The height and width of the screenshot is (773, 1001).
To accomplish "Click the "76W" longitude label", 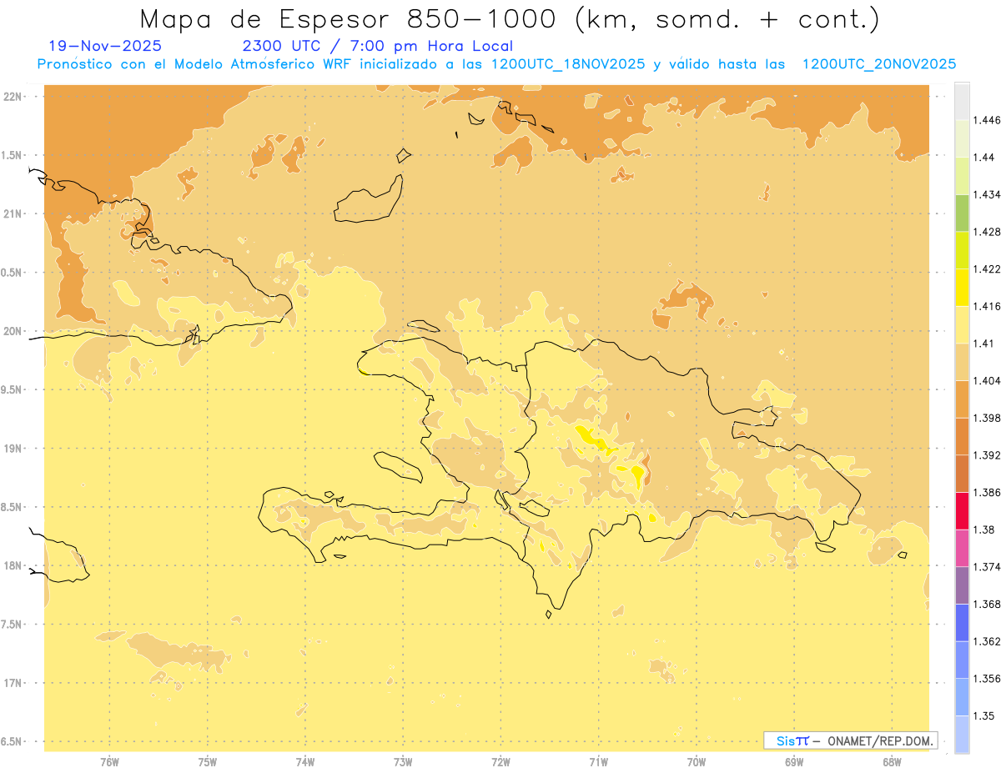I will tap(109, 762).
